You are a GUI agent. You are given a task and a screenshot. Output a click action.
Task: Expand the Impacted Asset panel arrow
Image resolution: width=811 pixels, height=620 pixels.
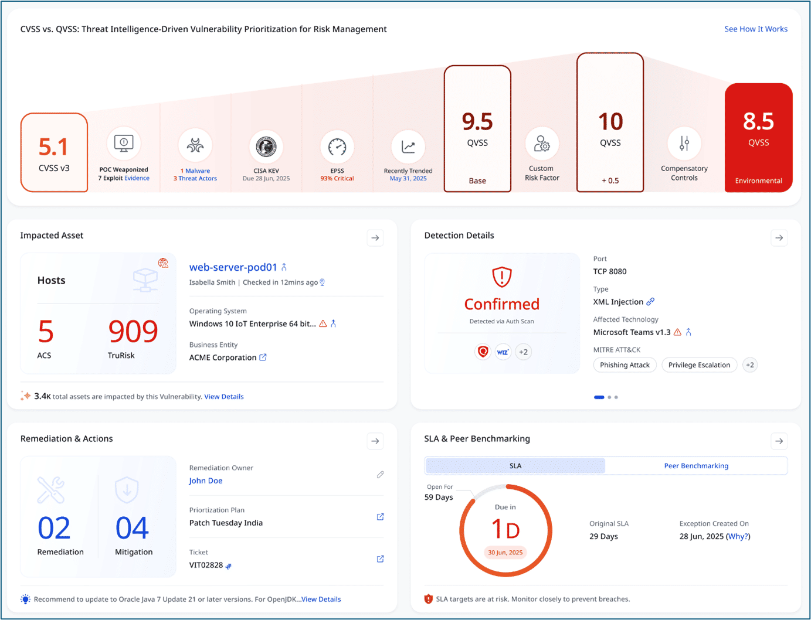(x=375, y=238)
